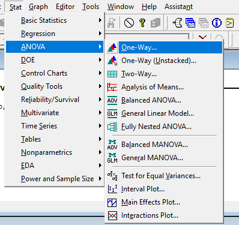Click the yellow notepad command line icon

(229, 23)
